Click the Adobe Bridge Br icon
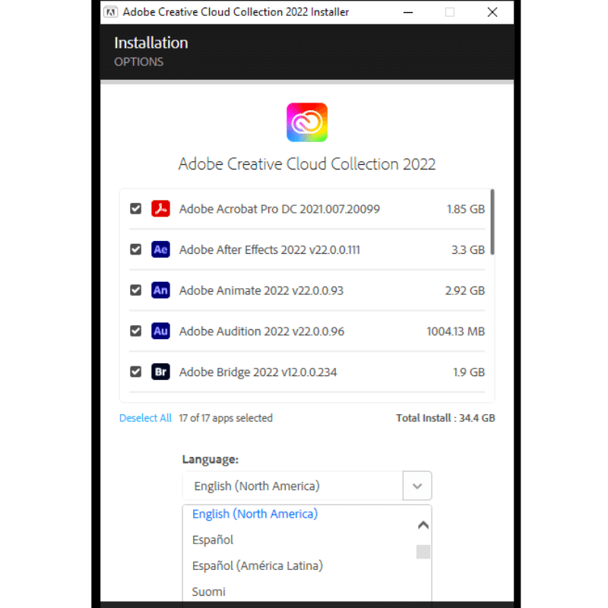The height and width of the screenshot is (608, 608). (x=160, y=372)
